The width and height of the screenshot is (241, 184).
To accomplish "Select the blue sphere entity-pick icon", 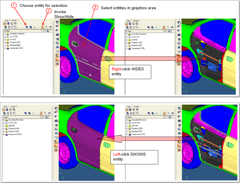I will click(x=27, y=27).
